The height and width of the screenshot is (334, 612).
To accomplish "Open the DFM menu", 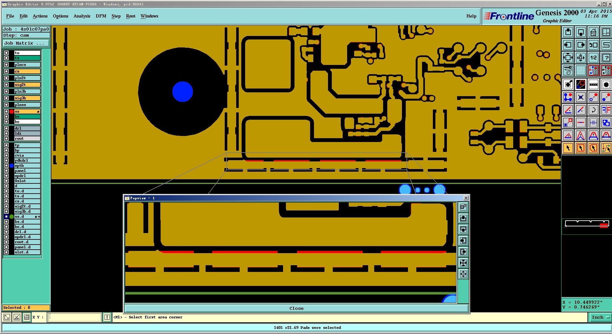I will [101, 16].
